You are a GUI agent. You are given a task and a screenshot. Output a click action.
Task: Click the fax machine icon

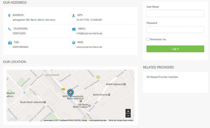click(x=10, y=43)
